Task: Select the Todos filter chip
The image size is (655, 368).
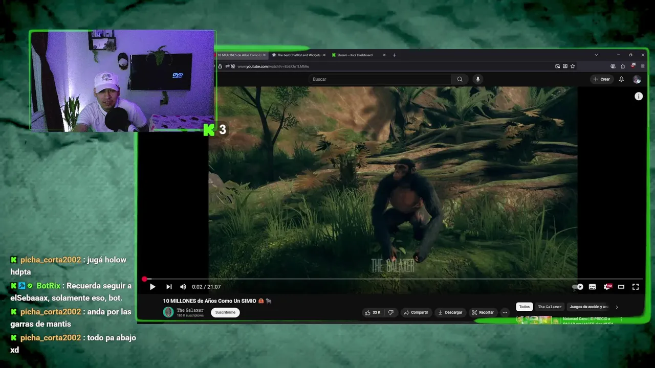Action: pyautogui.click(x=525, y=307)
